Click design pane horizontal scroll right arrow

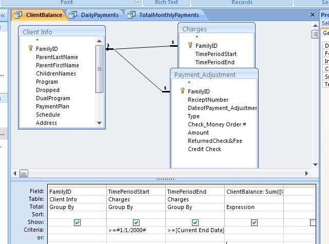pos(306,173)
